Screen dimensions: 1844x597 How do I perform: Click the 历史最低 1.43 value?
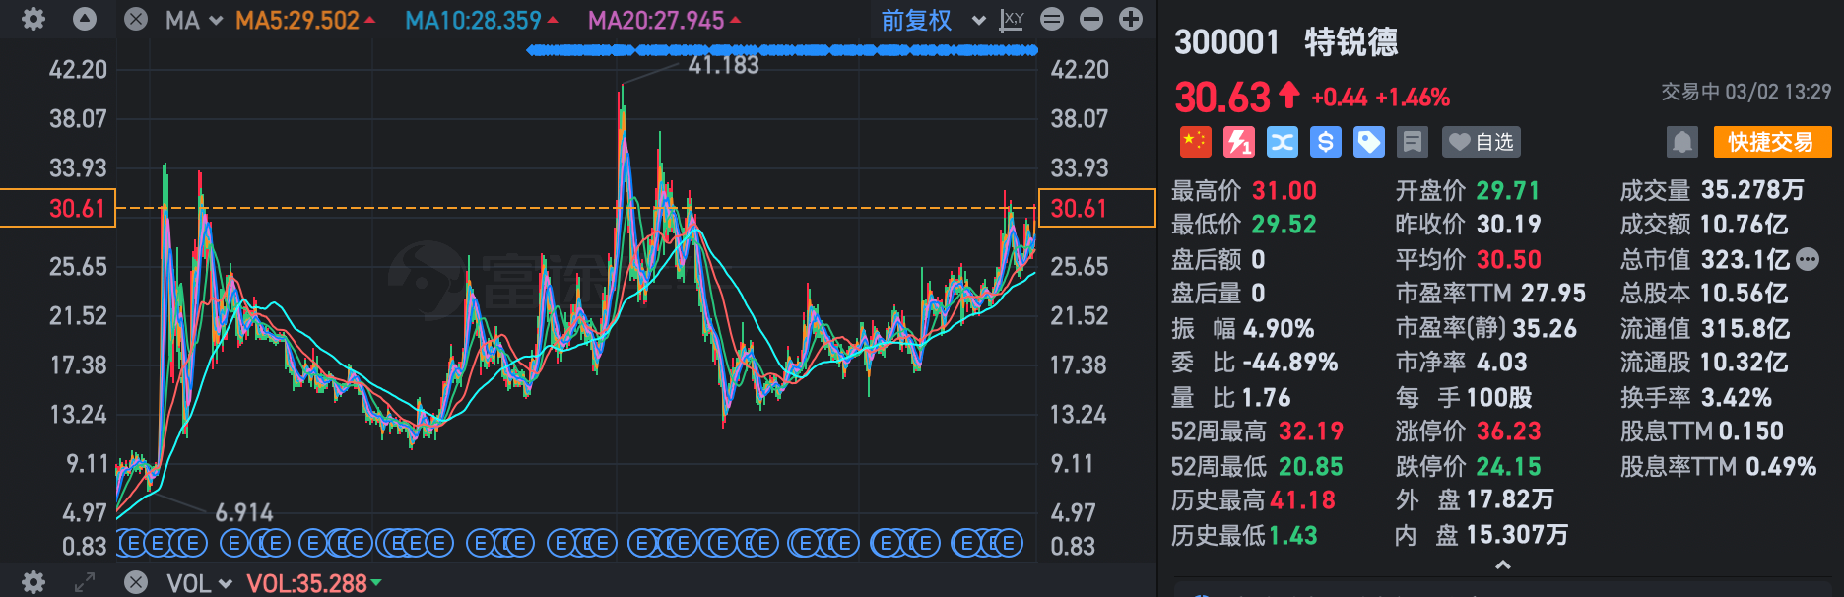tap(1293, 535)
